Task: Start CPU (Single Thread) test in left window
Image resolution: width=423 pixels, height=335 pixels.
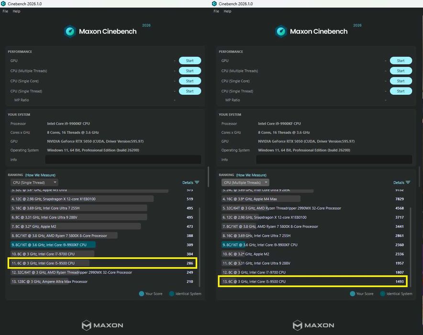Action: click(x=190, y=91)
